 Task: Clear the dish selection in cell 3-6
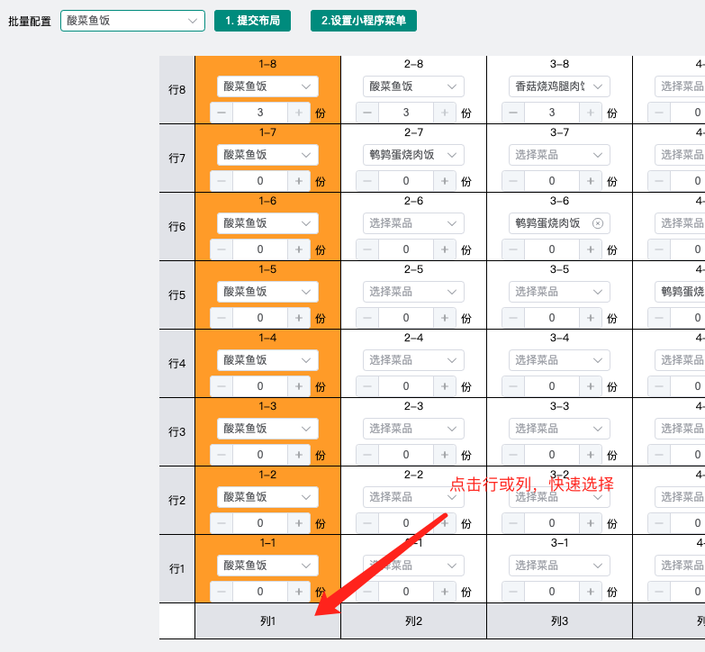[x=598, y=223]
